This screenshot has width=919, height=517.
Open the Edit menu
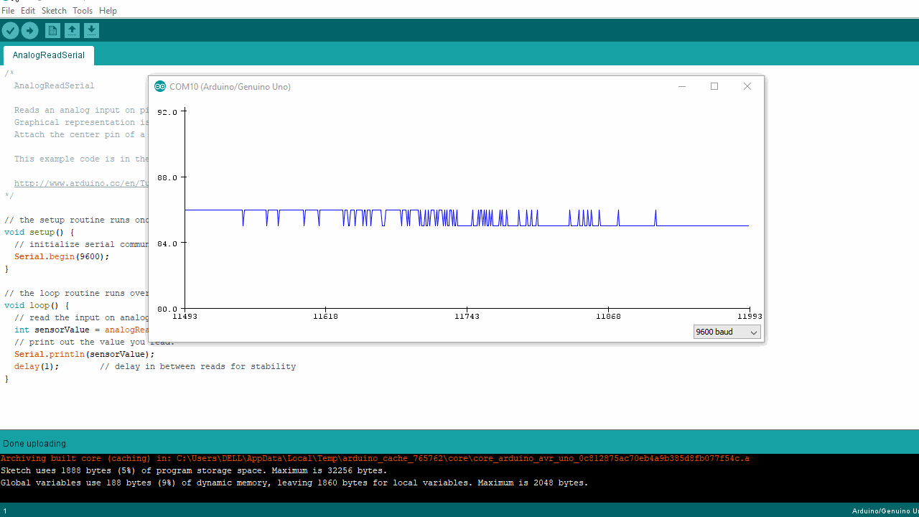tap(28, 11)
